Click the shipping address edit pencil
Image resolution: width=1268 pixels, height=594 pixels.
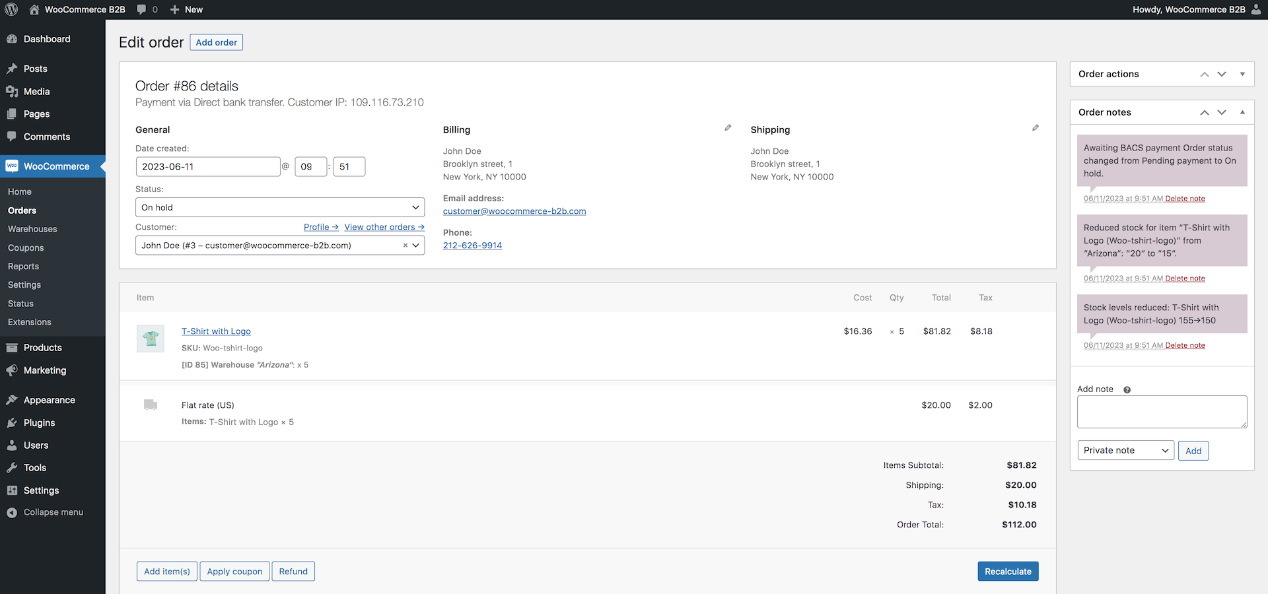(x=1036, y=128)
